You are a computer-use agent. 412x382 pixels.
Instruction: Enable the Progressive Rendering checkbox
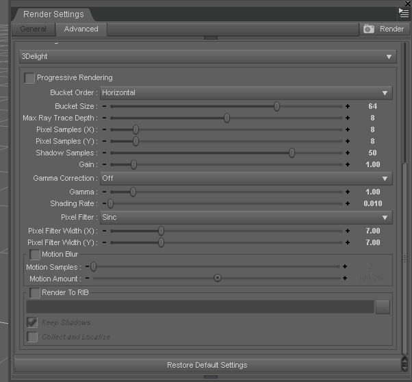pos(29,78)
